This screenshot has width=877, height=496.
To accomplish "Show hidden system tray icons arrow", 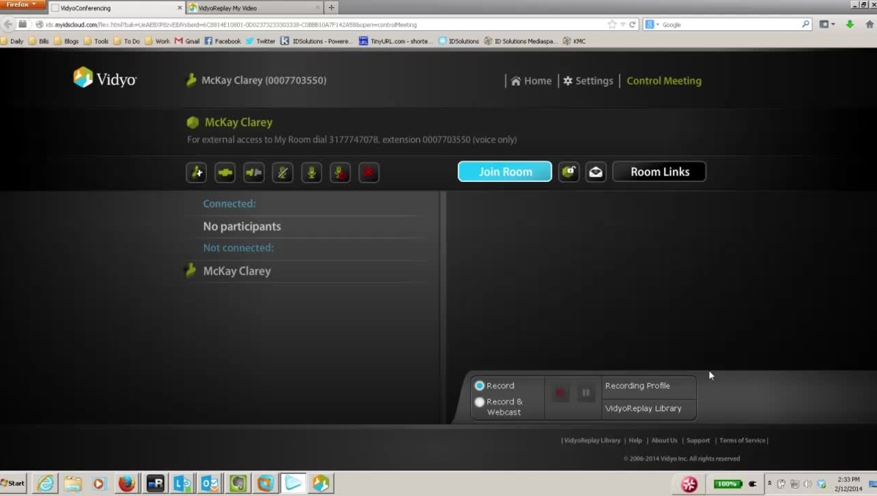I will 769,484.
